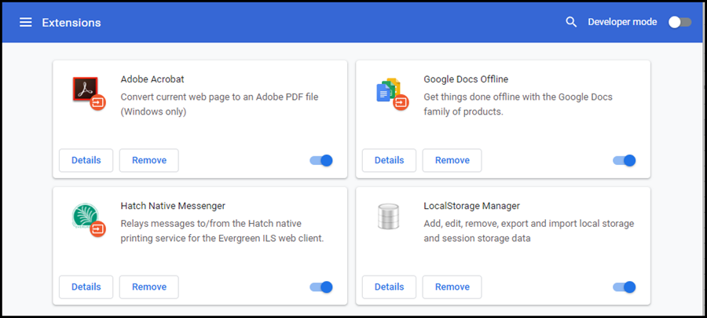Click the description 'Add, edit, remove, export'
The height and width of the screenshot is (318, 707).
529,231
